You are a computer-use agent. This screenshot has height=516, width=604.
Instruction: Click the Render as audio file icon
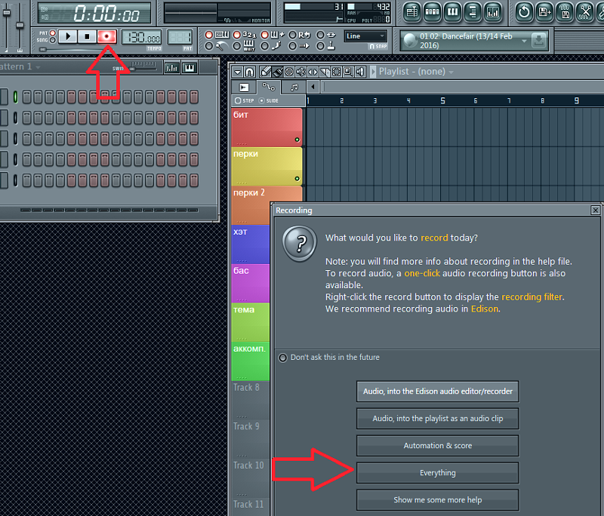565,12
